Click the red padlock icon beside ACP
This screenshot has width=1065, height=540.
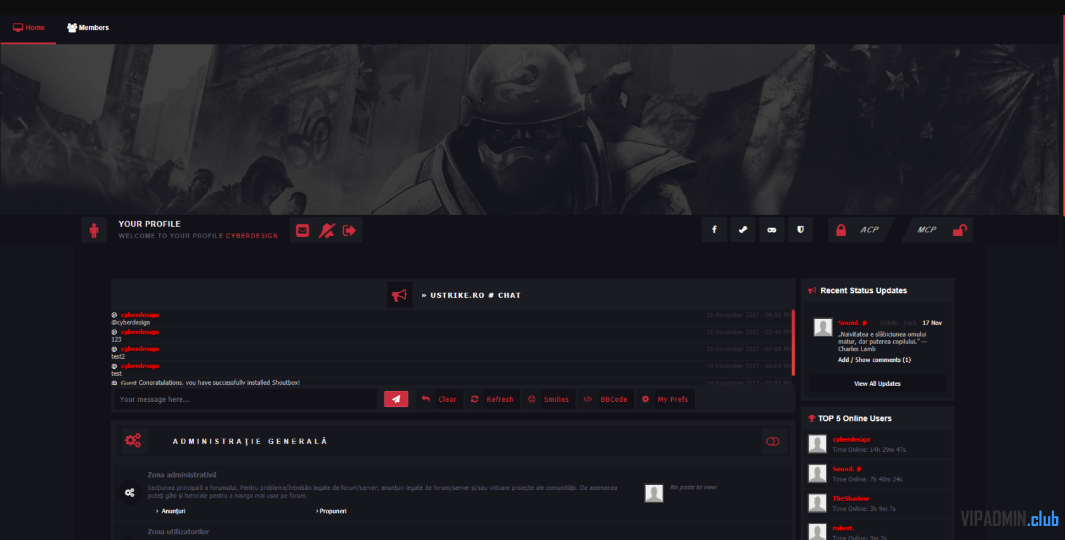coord(841,230)
